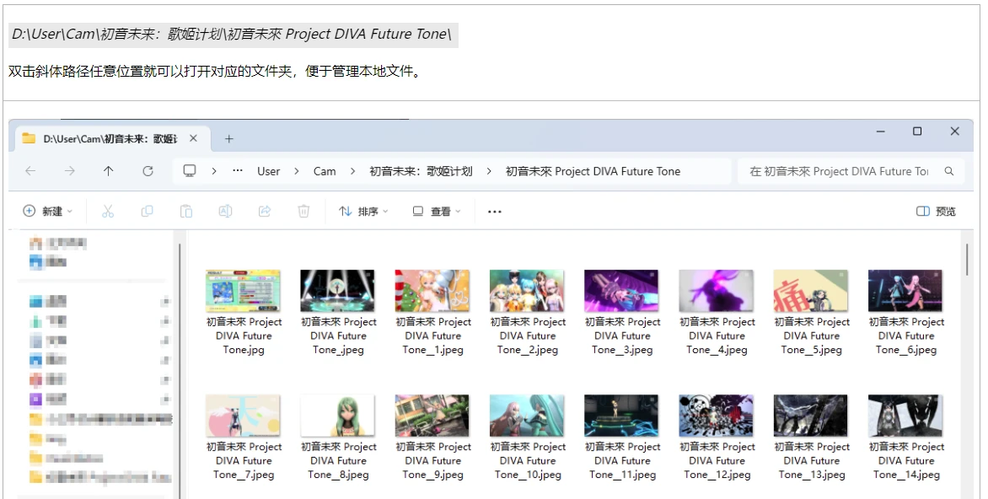988x499 pixels.
Task: Select thumbnail of Tone_4.jpeg
Action: (x=717, y=291)
